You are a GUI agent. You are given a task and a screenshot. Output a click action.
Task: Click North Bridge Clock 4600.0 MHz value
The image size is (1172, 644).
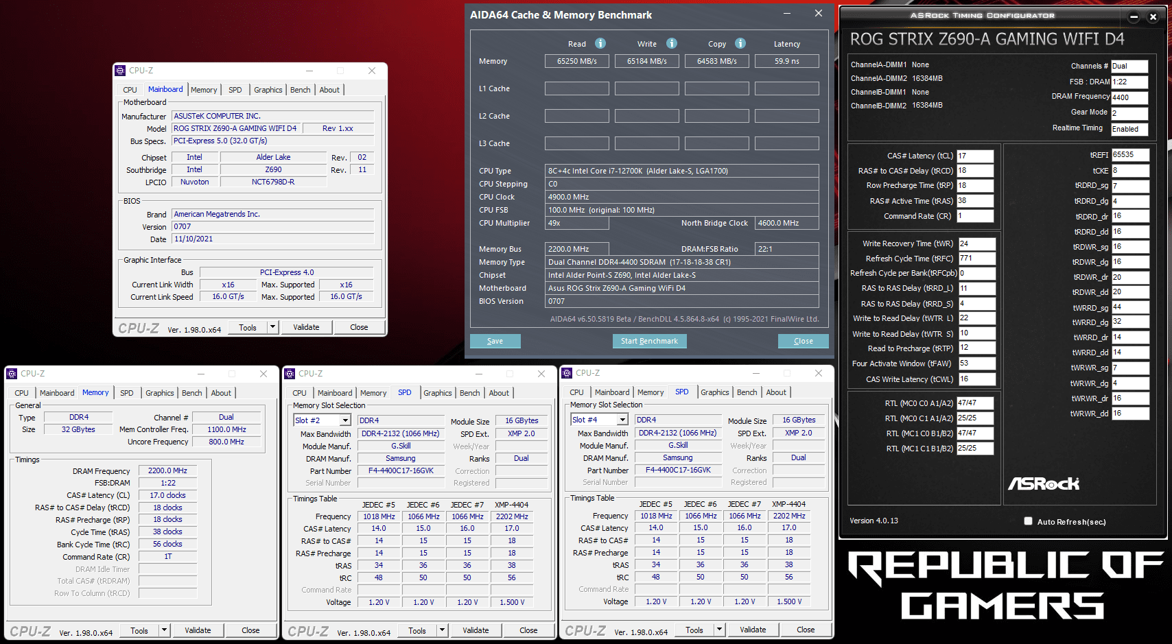tap(787, 223)
